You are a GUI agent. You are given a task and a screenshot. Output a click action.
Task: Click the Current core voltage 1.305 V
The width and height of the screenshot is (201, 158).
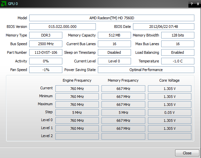tap(169, 89)
